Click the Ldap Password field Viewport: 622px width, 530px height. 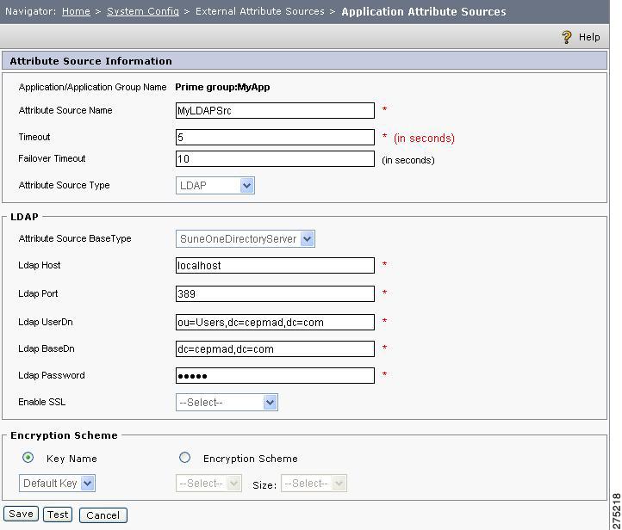coord(275,375)
